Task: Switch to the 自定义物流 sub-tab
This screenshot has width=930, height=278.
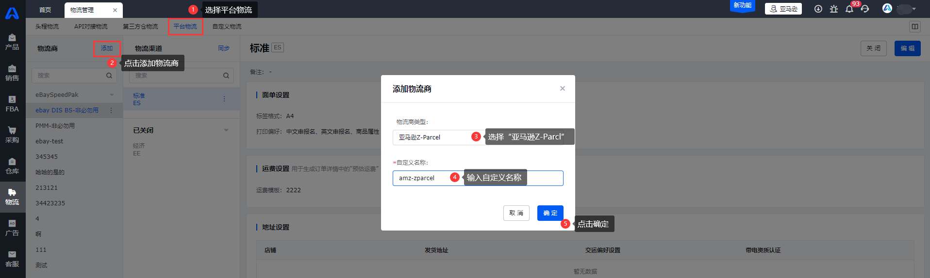Action: tap(227, 27)
